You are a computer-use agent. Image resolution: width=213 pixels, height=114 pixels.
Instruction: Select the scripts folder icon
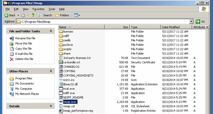pyautogui.click(x=61, y=49)
